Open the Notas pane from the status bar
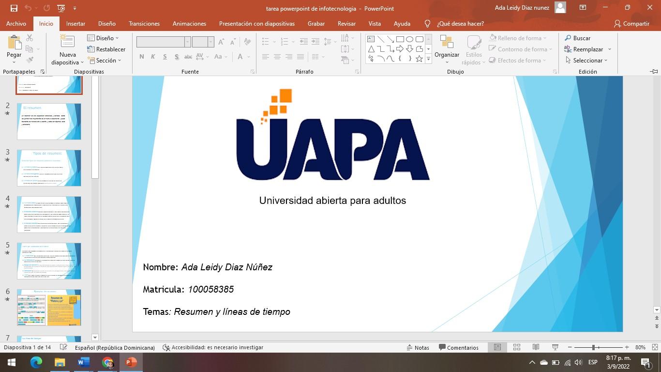661x372 pixels. click(418, 347)
